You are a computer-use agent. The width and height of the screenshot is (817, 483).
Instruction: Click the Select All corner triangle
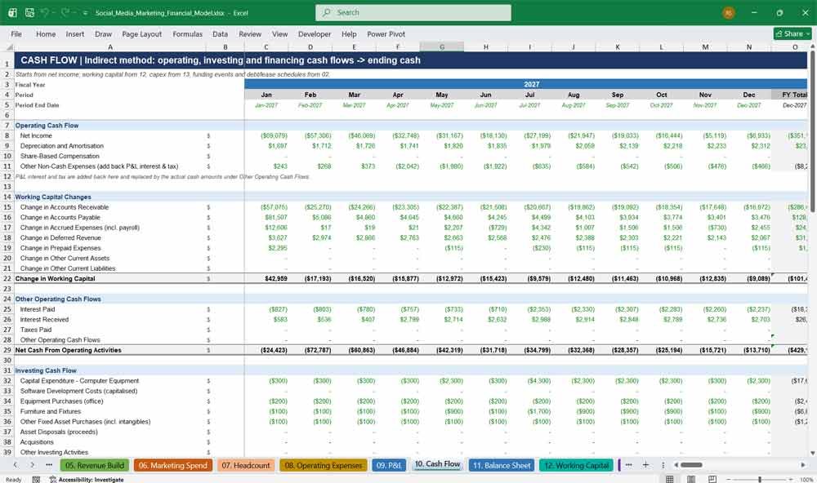9,47
